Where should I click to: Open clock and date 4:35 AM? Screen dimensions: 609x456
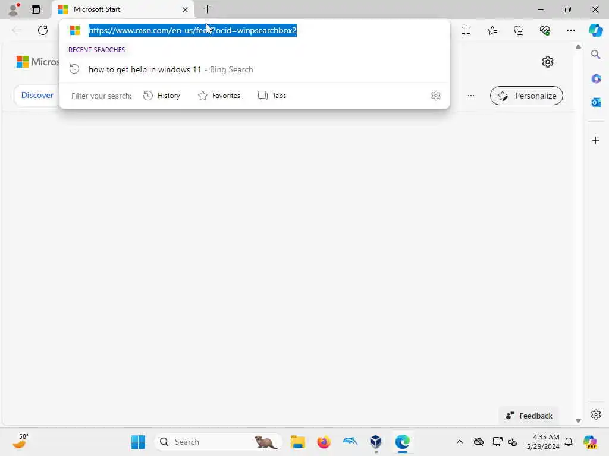(x=543, y=442)
